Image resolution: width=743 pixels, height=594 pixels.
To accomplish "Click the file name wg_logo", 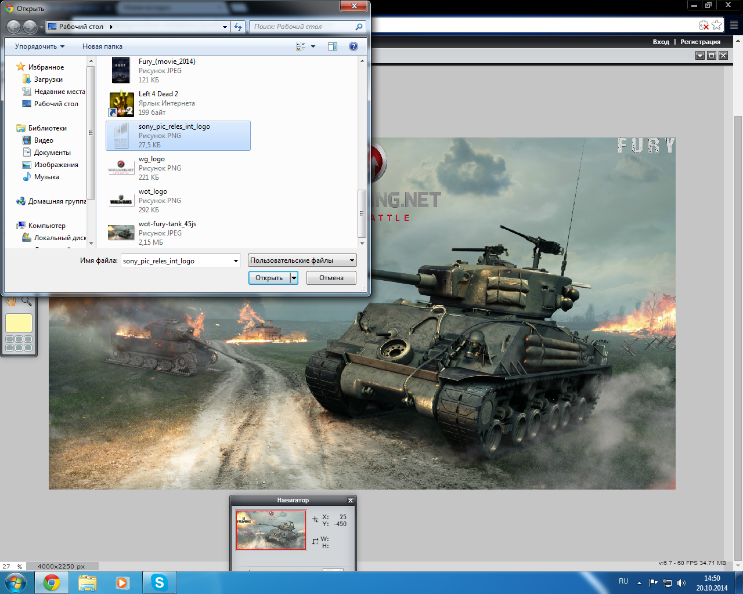I will click(x=152, y=159).
